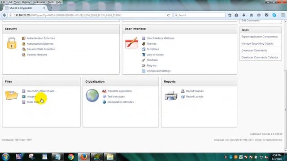The image size is (287, 161).
Task: Click the browser Search field
Action: pos(199,15)
